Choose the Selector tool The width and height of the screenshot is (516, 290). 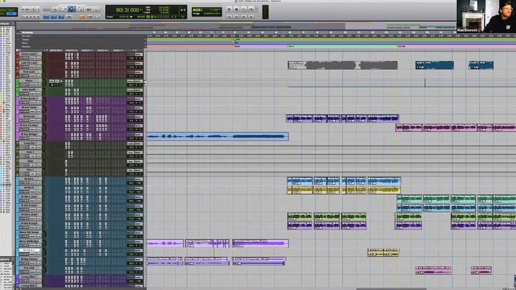[72, 9]
